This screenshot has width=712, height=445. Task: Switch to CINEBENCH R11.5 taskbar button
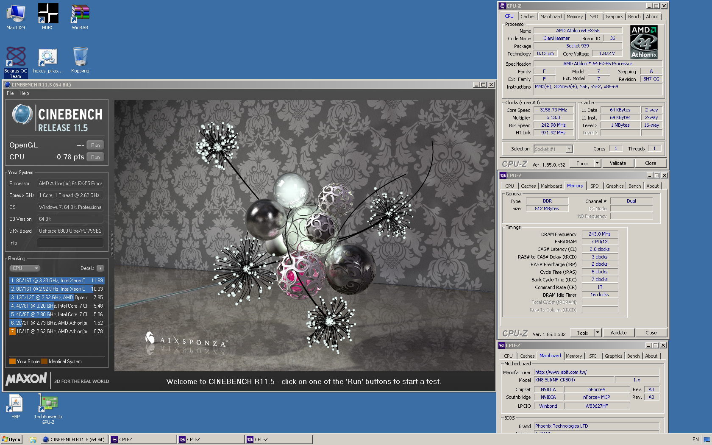(x=74, y=439)
